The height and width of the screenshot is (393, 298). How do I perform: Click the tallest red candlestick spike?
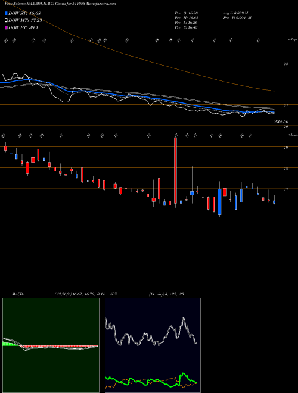tap(175, 170)
